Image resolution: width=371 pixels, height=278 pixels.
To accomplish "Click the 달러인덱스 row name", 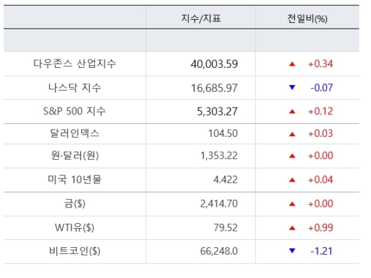I will click(x=74, y=134).
